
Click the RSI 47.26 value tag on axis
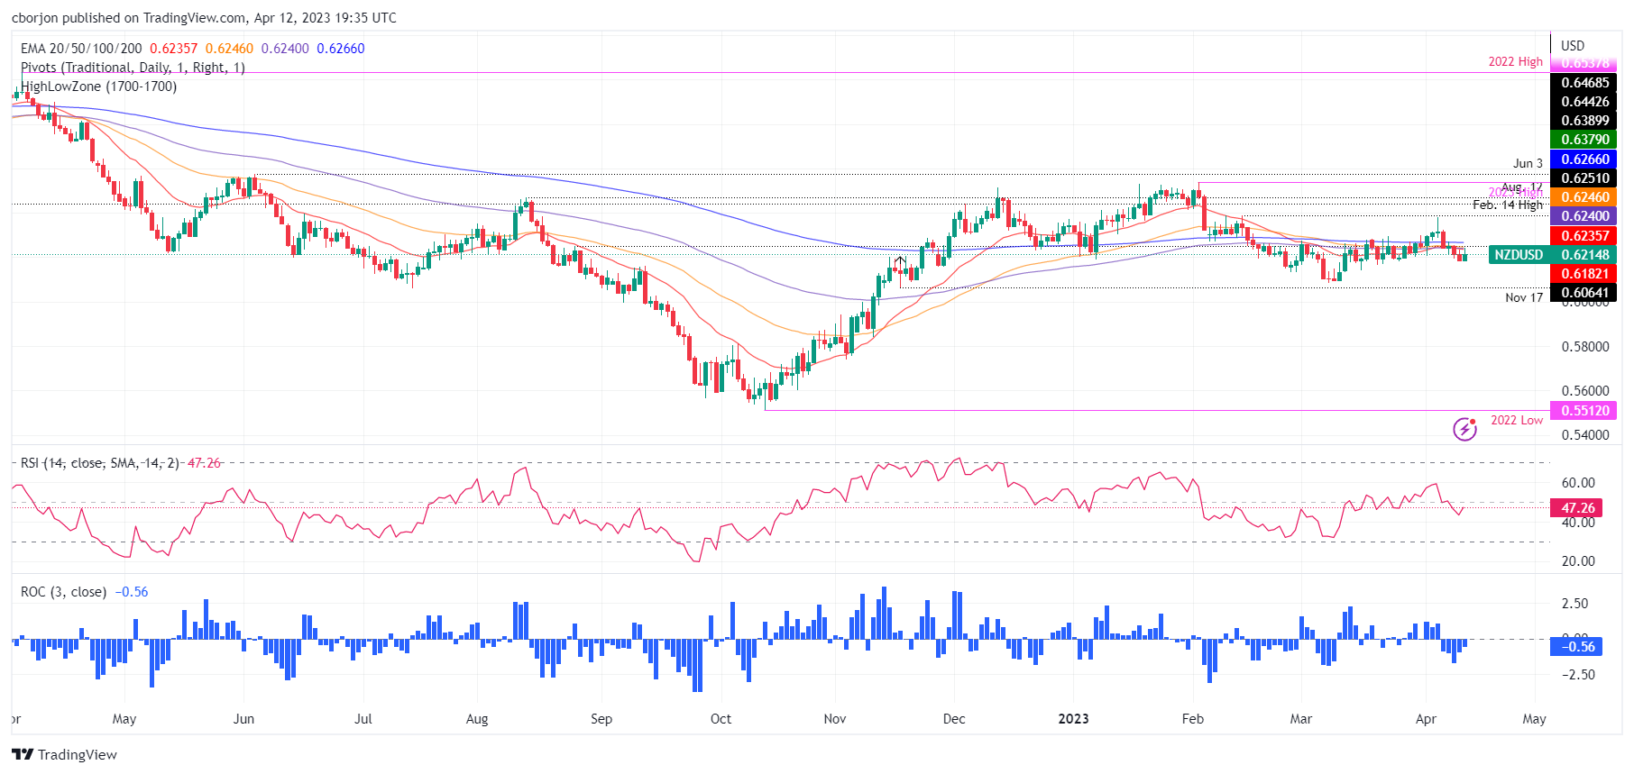(x=1576, y=508)
